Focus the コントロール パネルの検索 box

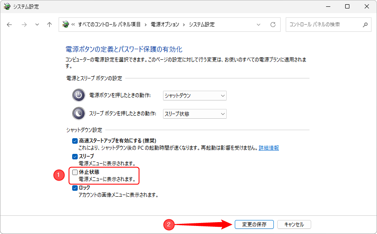329,25
